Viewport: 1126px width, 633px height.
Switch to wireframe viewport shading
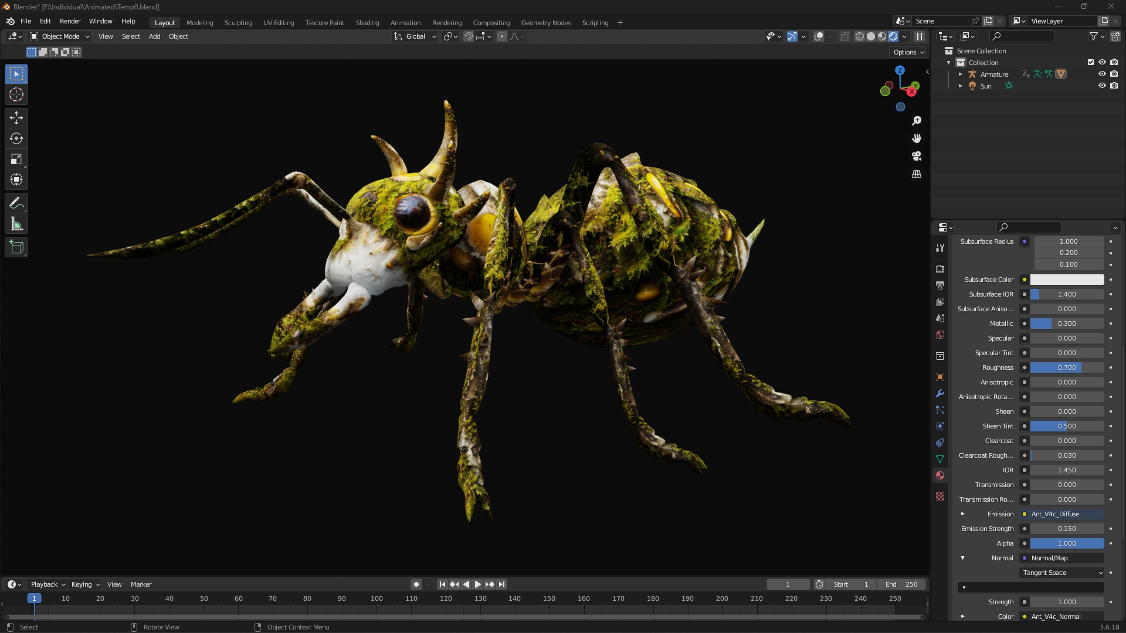point(859,36)
